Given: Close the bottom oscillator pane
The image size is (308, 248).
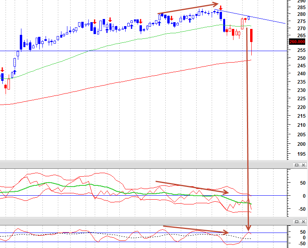Looking at the screenshot, I should (304, 221).
